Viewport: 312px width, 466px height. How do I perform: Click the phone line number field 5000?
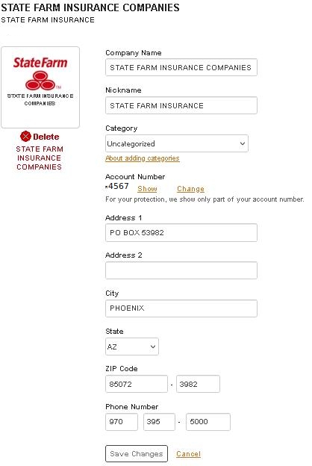click(208, 422)
